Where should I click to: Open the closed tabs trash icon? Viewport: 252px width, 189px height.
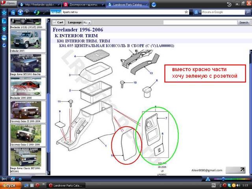229,4
